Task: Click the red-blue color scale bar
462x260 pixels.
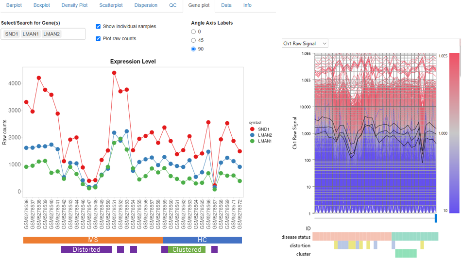Action: [x=454, y=132]
